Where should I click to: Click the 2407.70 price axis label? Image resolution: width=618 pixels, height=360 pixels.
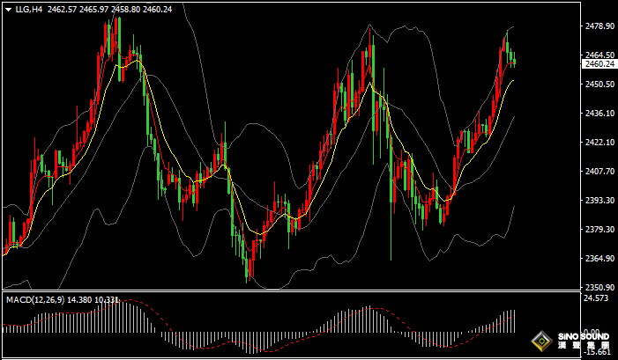click(x=599, y=172)
